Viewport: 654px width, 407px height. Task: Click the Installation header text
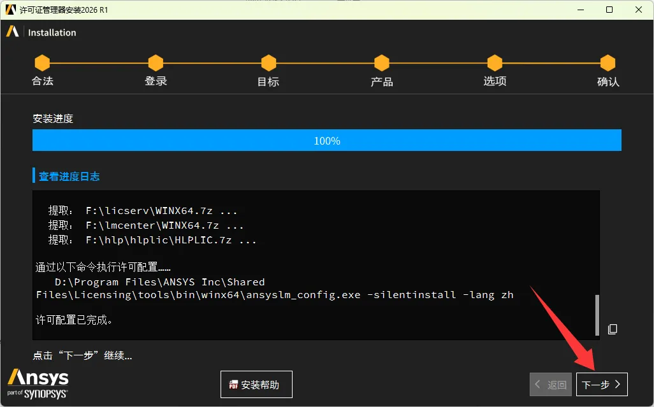click(x=52, y=32)
